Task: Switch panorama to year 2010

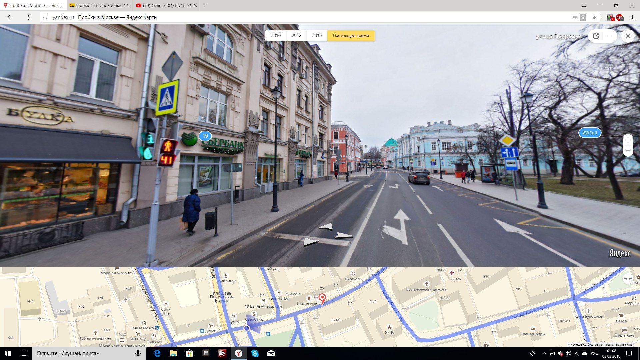Action: coord(276,35)
